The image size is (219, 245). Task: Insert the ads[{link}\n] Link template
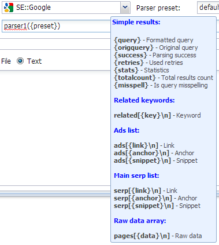point(144,145)
